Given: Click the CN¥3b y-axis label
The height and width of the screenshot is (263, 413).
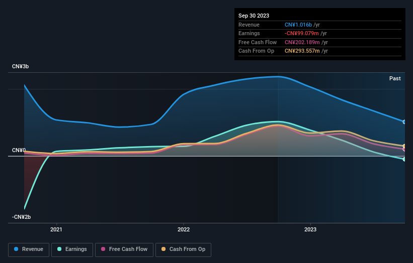Looking at the screenshot, I should click(x=20, y=66).
